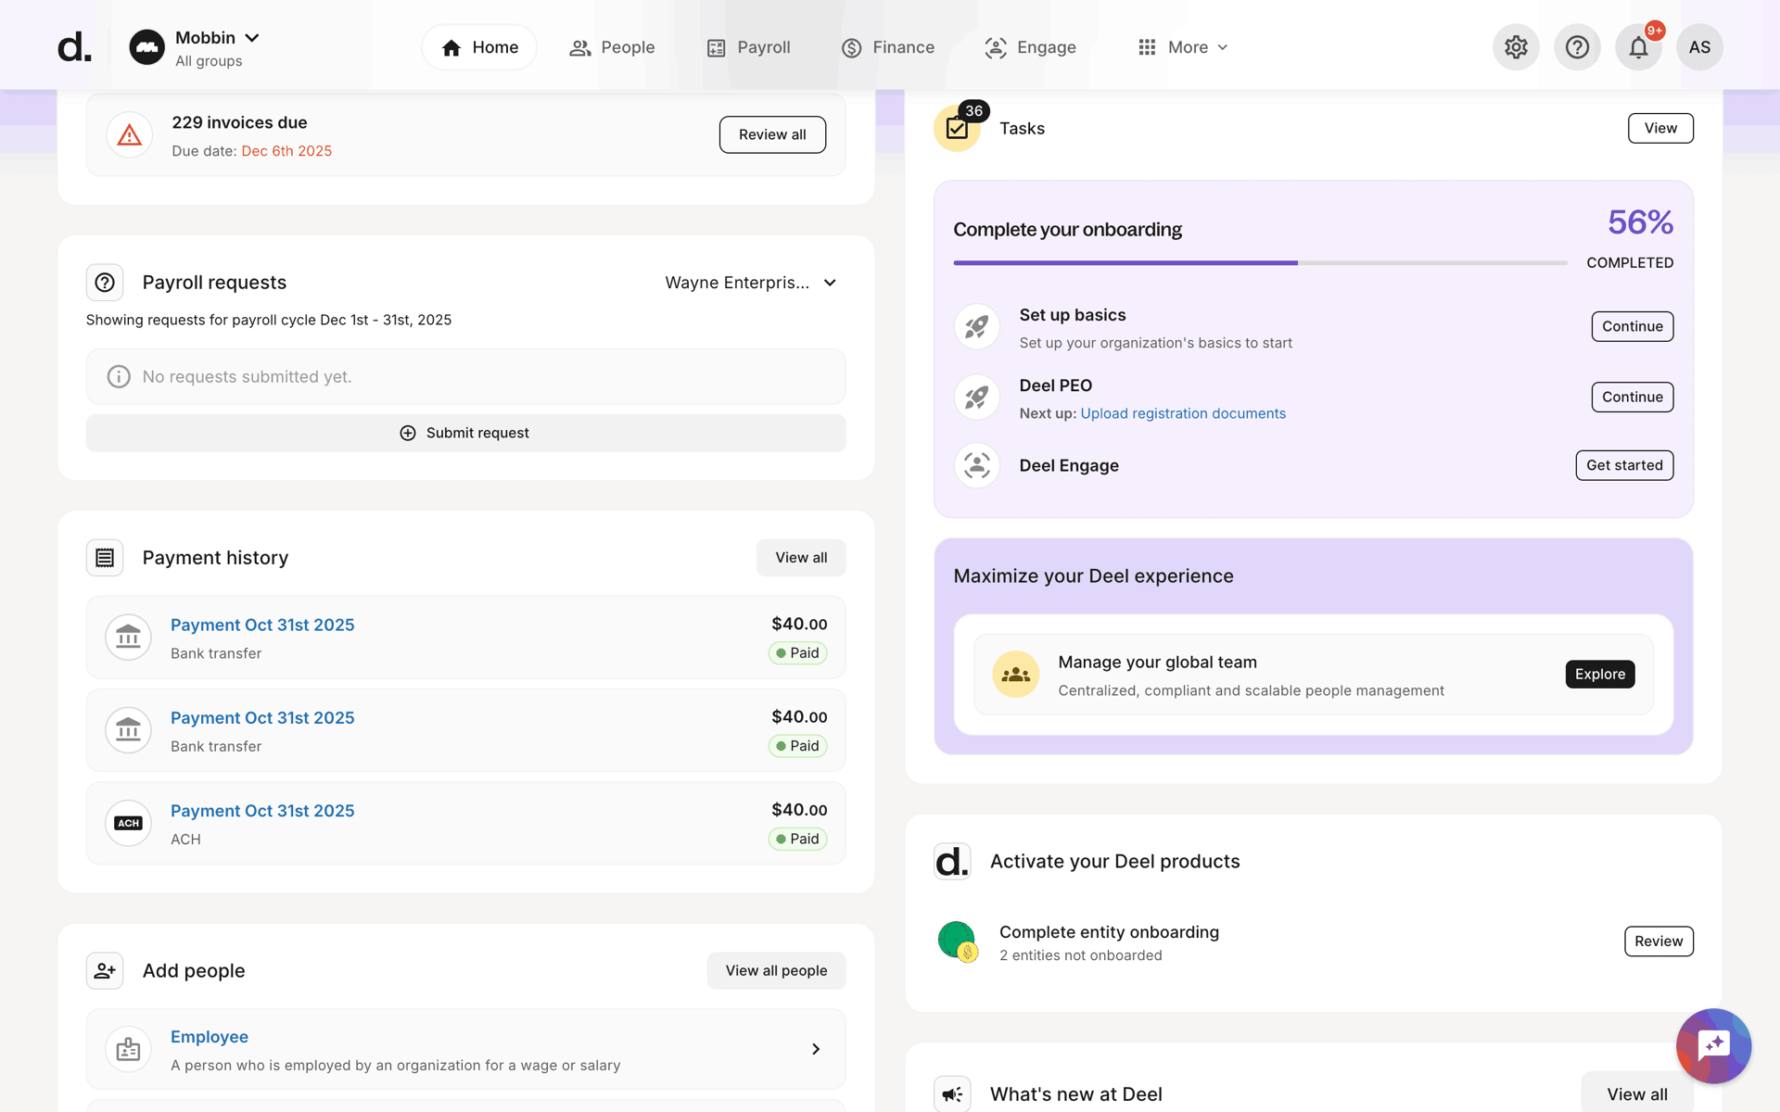Click Review all invoices button
The image size is (1780, 1112).
click(772, 134)
